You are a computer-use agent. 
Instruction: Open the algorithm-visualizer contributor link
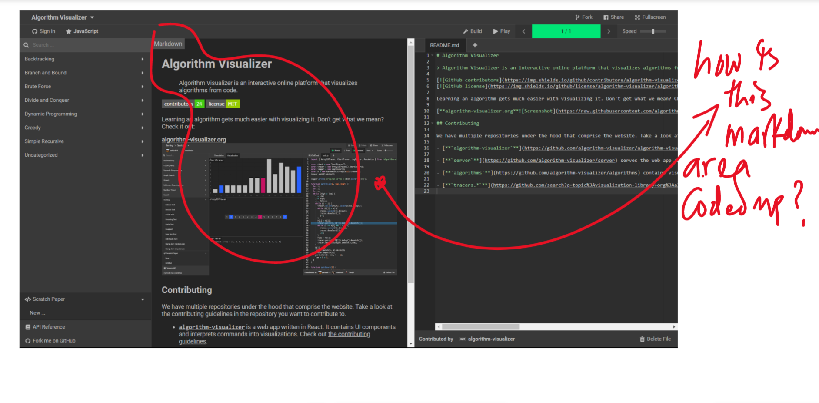tap(487, 339)
